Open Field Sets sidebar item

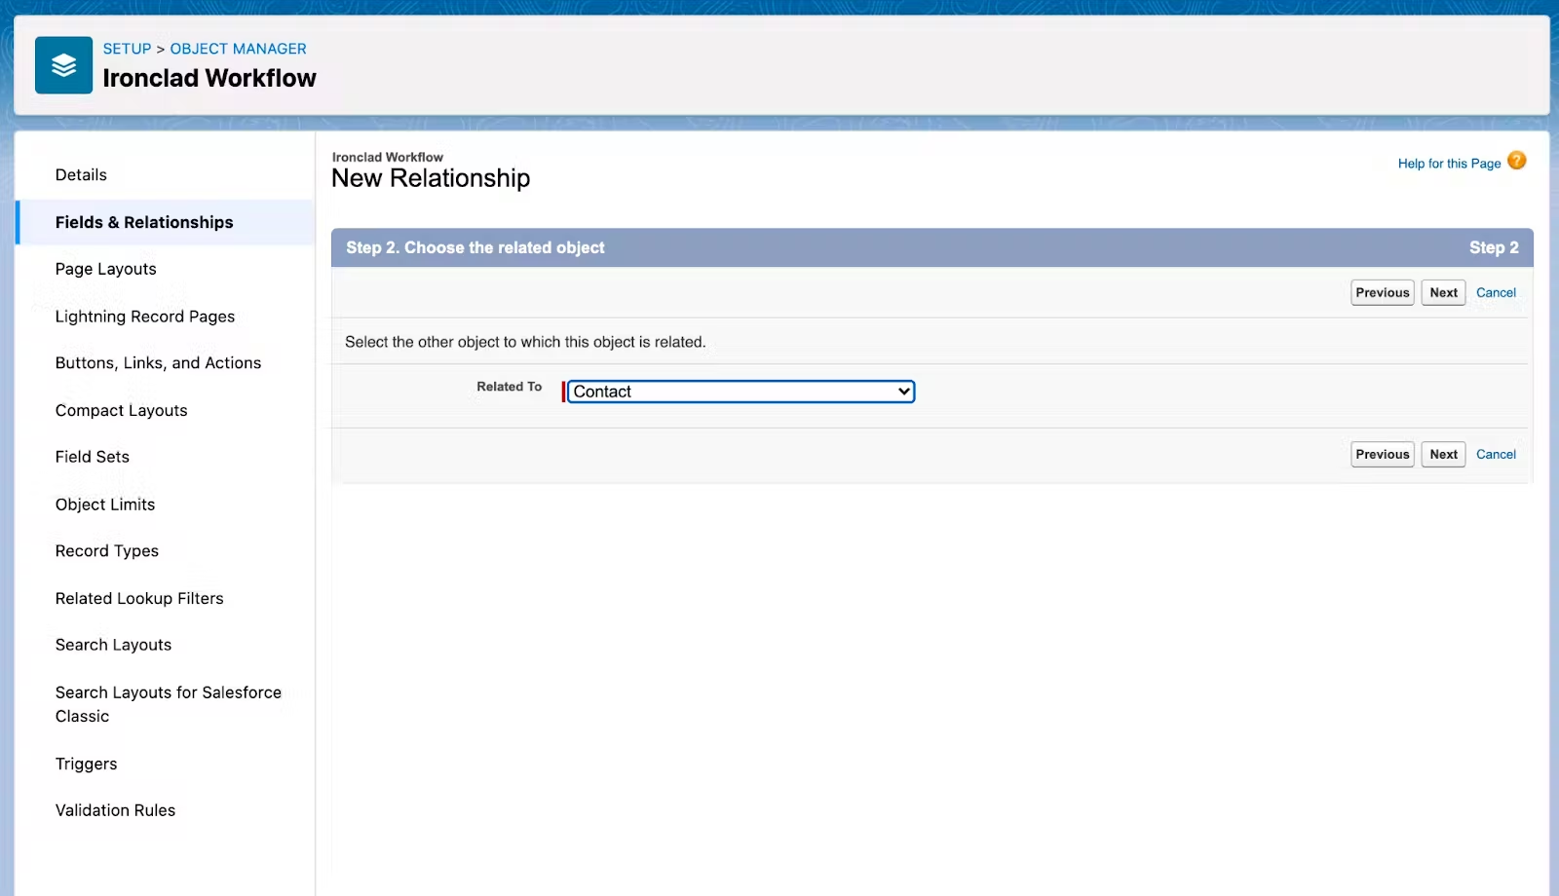tap(93, 457)
